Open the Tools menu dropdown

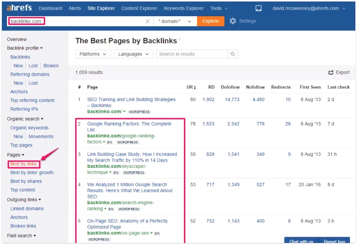(219, 8)
